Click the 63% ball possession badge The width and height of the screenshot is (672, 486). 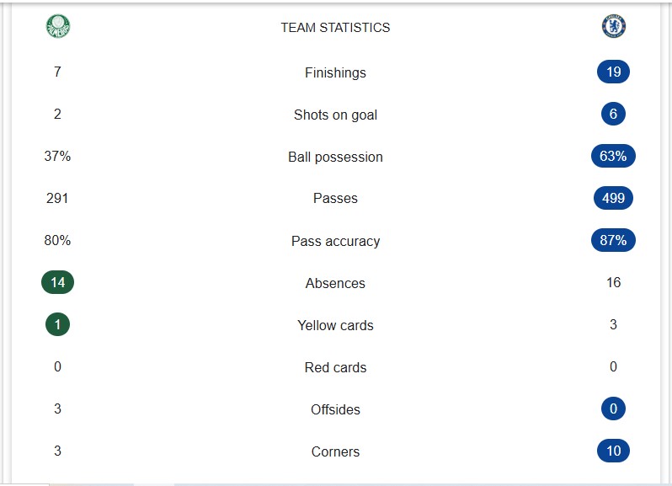(x=613, y=156)
